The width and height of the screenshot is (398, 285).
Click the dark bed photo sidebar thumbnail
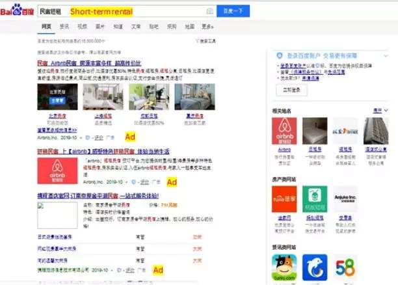(315, 131)
